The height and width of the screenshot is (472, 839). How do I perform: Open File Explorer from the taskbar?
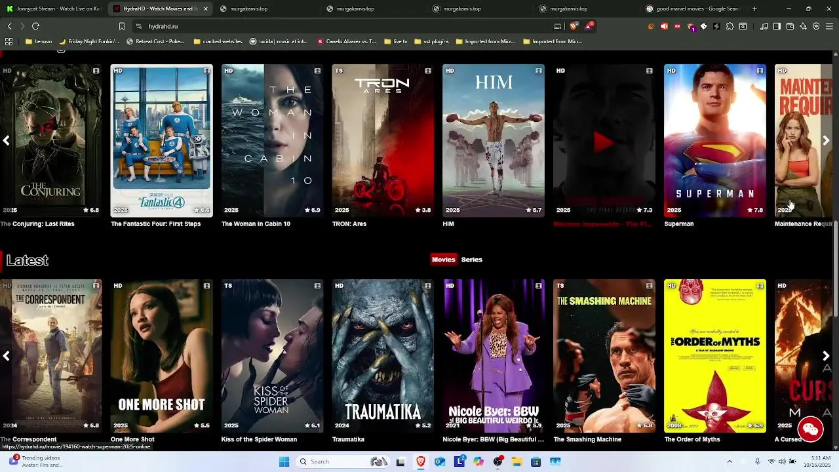click(517, 462)
